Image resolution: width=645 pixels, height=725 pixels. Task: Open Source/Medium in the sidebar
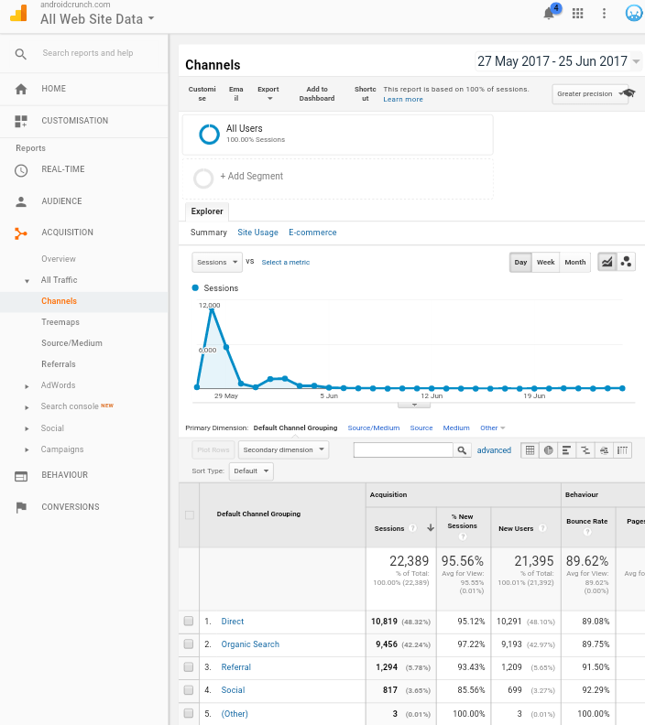pyautogui.click(x=71, y=343)
